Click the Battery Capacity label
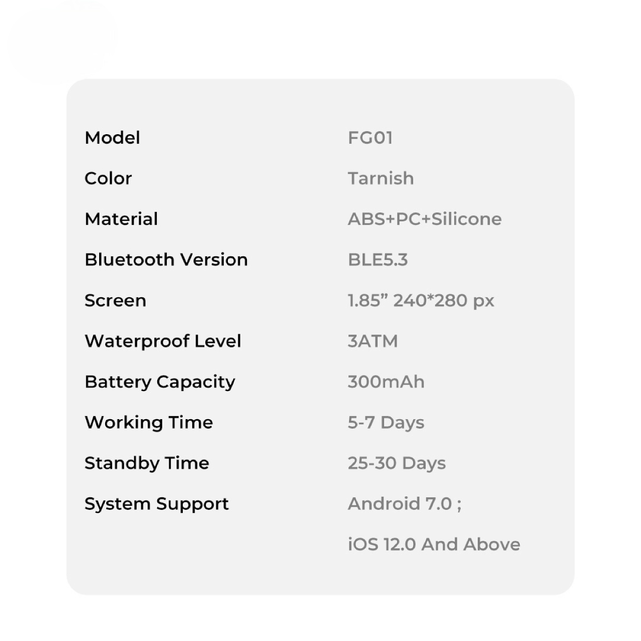This screenshot has height=641, width=641. click(x=160, y=382)
